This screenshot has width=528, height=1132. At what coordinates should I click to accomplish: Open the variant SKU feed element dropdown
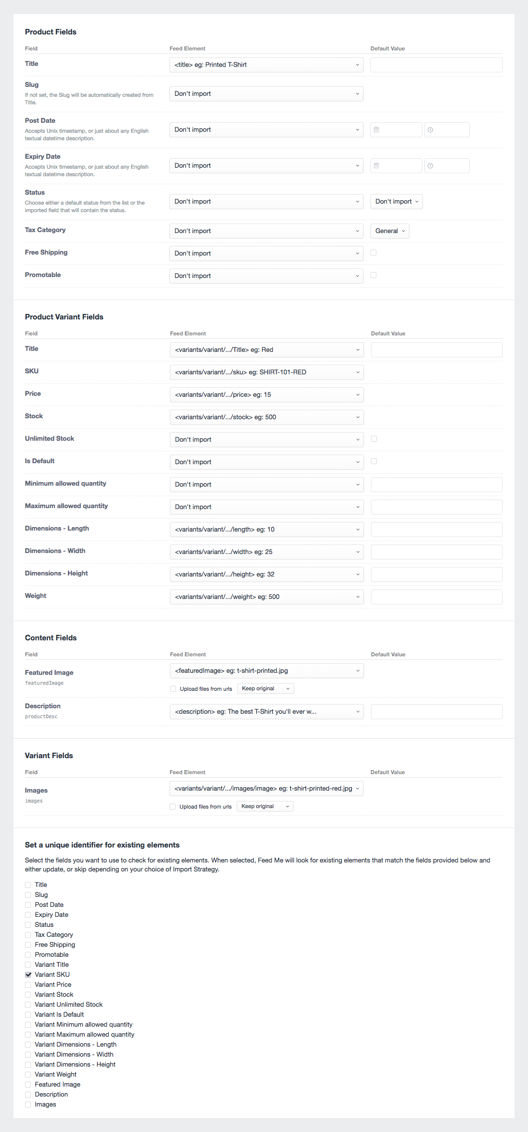(267, 372)
